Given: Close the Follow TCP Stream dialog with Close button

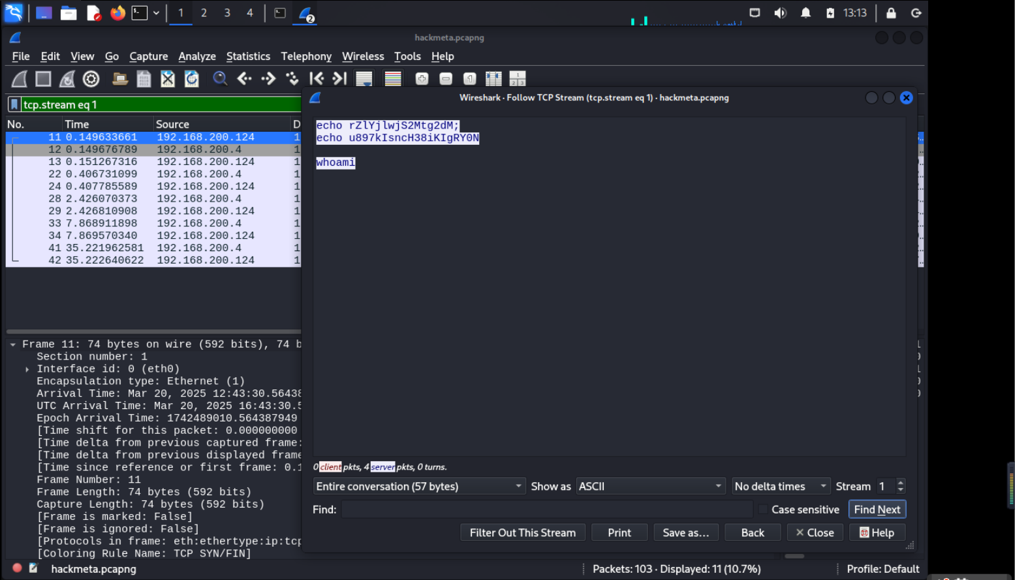Looking at the screenshot, I should point(815,532).
